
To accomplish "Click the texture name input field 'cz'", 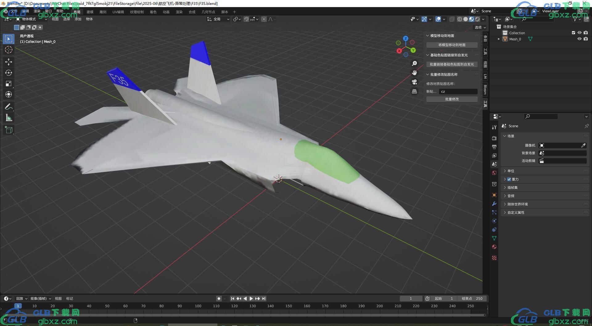I will click(x=458, y=92).
